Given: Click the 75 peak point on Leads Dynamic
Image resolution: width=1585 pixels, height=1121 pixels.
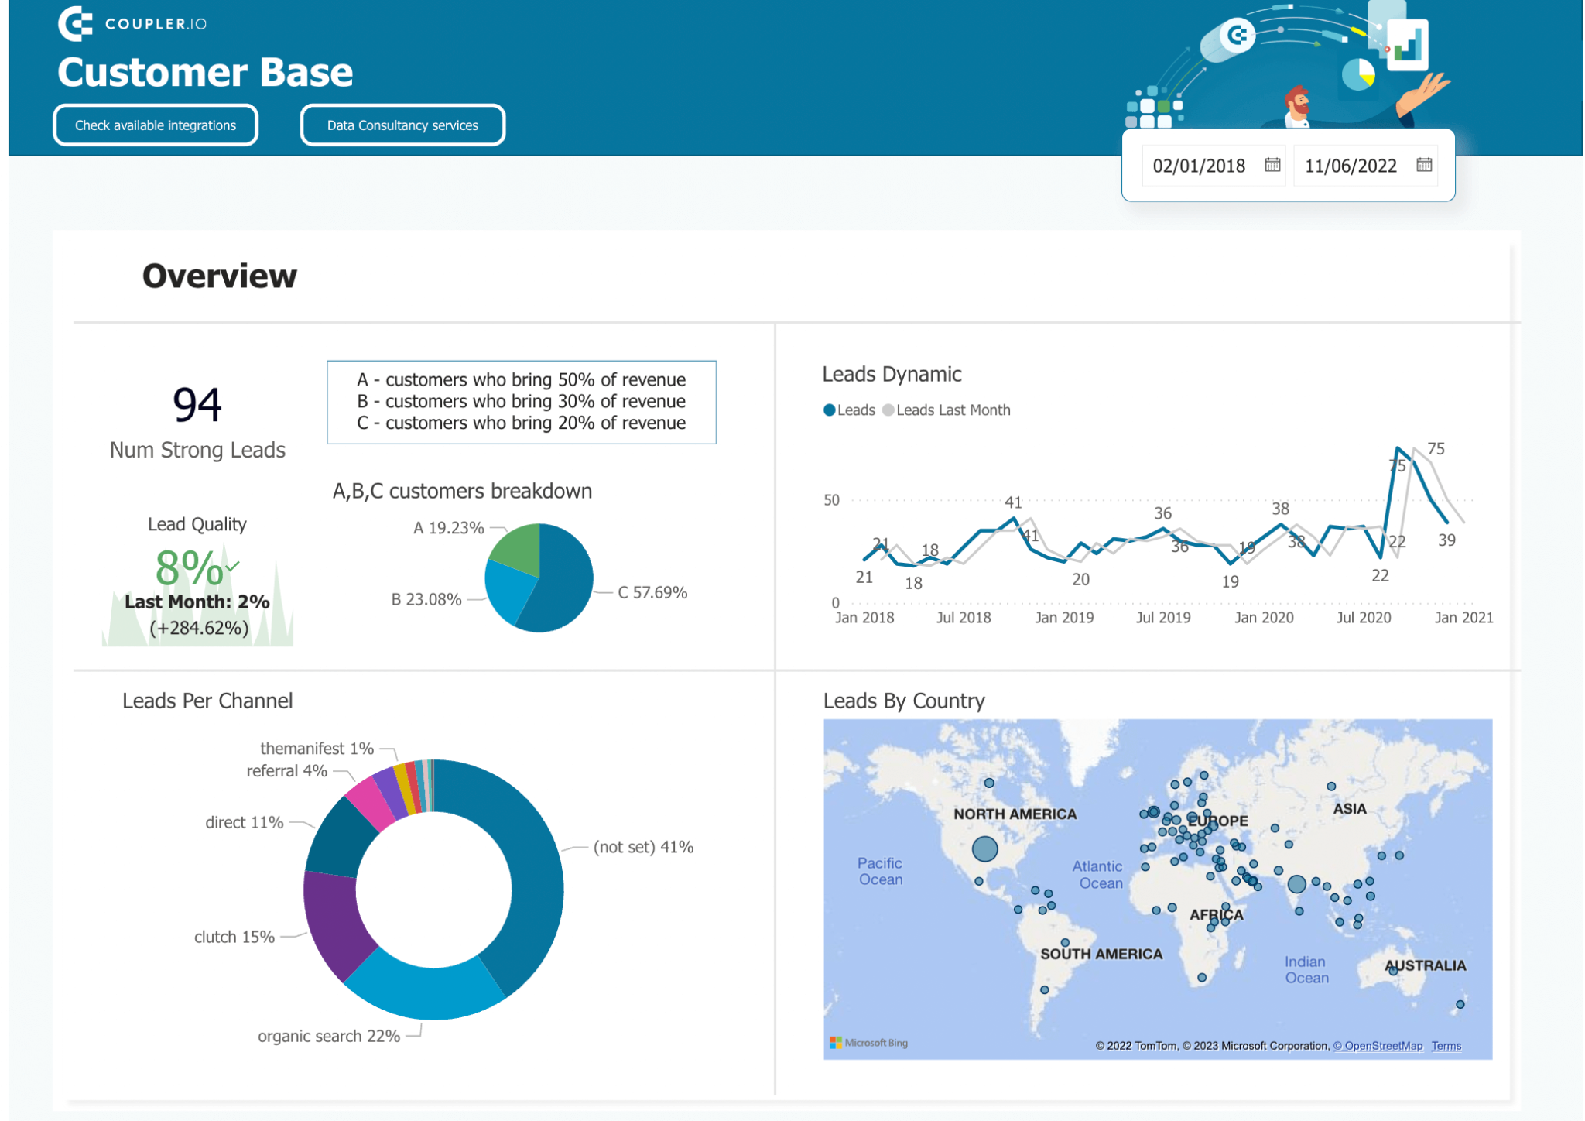Looking at the screenshot, I should pyautogui.click(x=1399, y=447).
